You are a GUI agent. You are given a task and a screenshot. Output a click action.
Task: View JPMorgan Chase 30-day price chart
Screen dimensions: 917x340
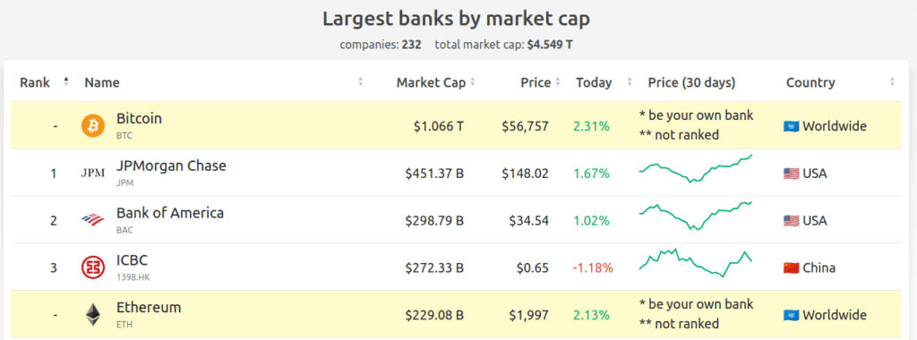pyautogui.click(x=696, y=169)
